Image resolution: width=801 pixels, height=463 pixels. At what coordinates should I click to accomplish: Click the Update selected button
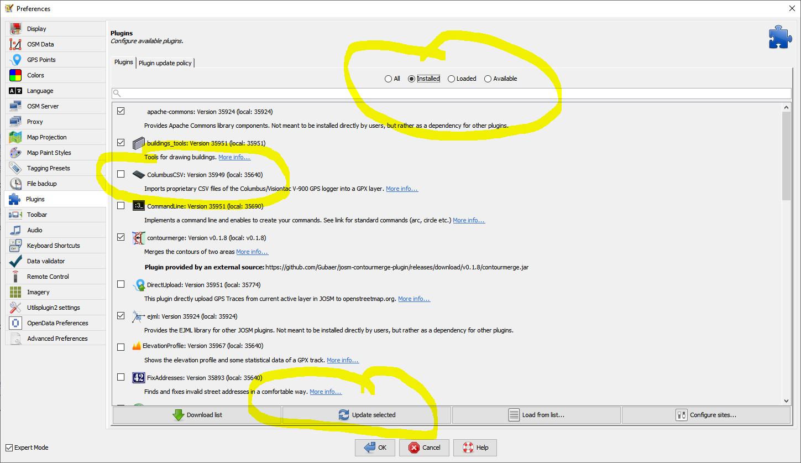[367, 415]
